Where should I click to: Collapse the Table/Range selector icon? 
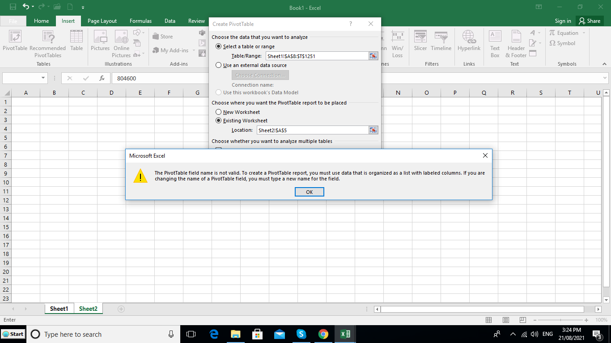[373, 56]
